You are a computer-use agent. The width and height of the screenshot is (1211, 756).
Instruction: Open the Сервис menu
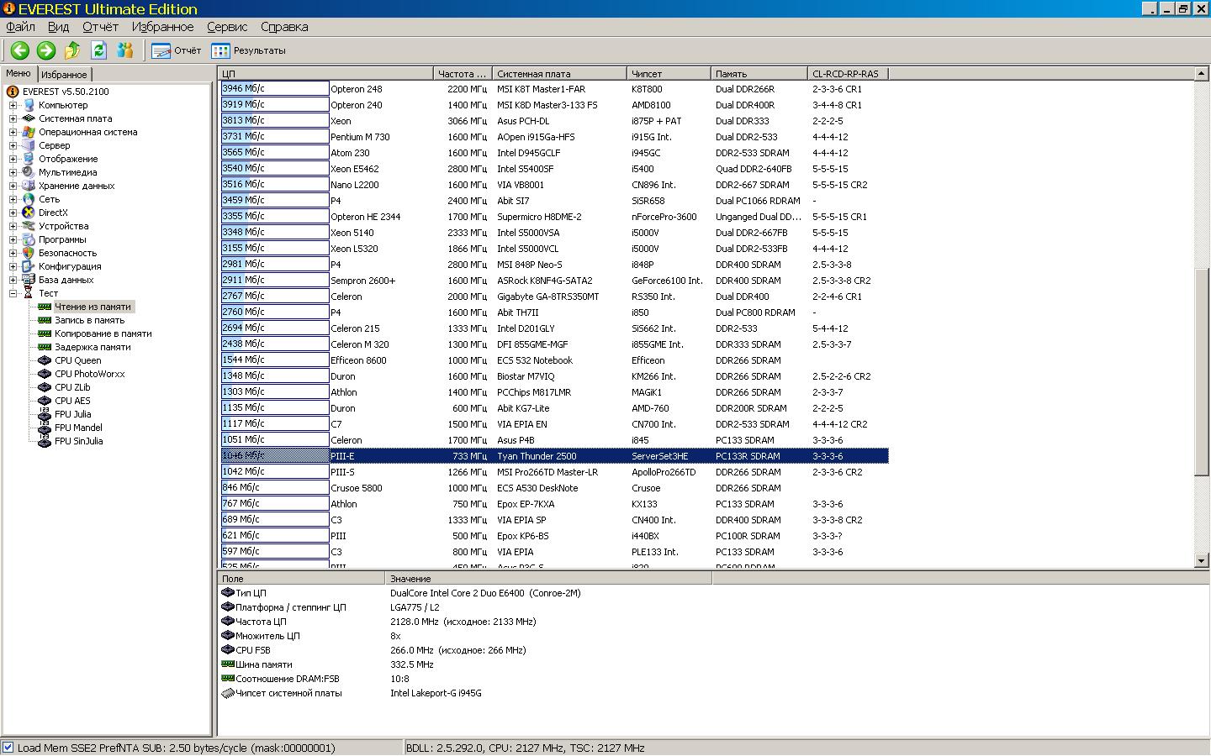[227, 27]
